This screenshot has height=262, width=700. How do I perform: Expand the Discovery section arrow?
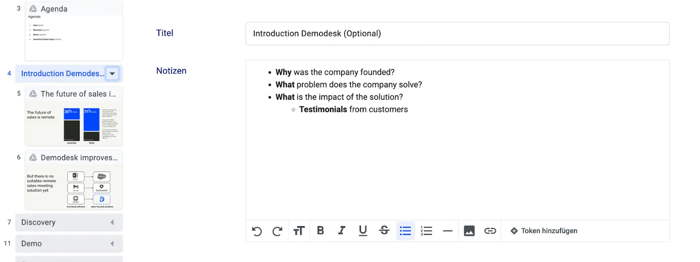pyautogui.click(x=112, y=223)
